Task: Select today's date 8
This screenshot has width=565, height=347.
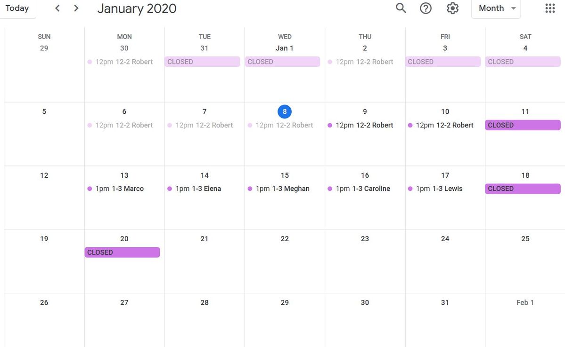Action: [x=285, y=111]
